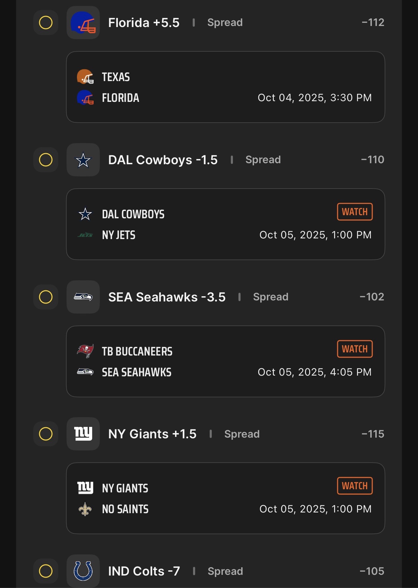Screen dimensions: 418x588
Task: Select the SEA Seahawks -3.5 radio circle
Action: click(46, 297)
